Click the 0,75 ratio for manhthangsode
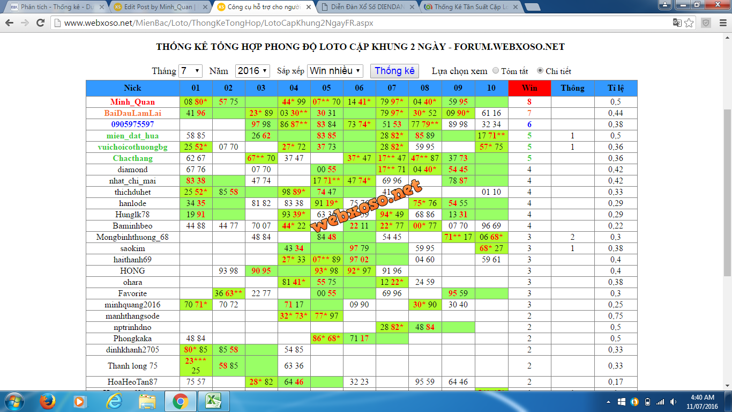732x412 pixels. coord(616,316)
